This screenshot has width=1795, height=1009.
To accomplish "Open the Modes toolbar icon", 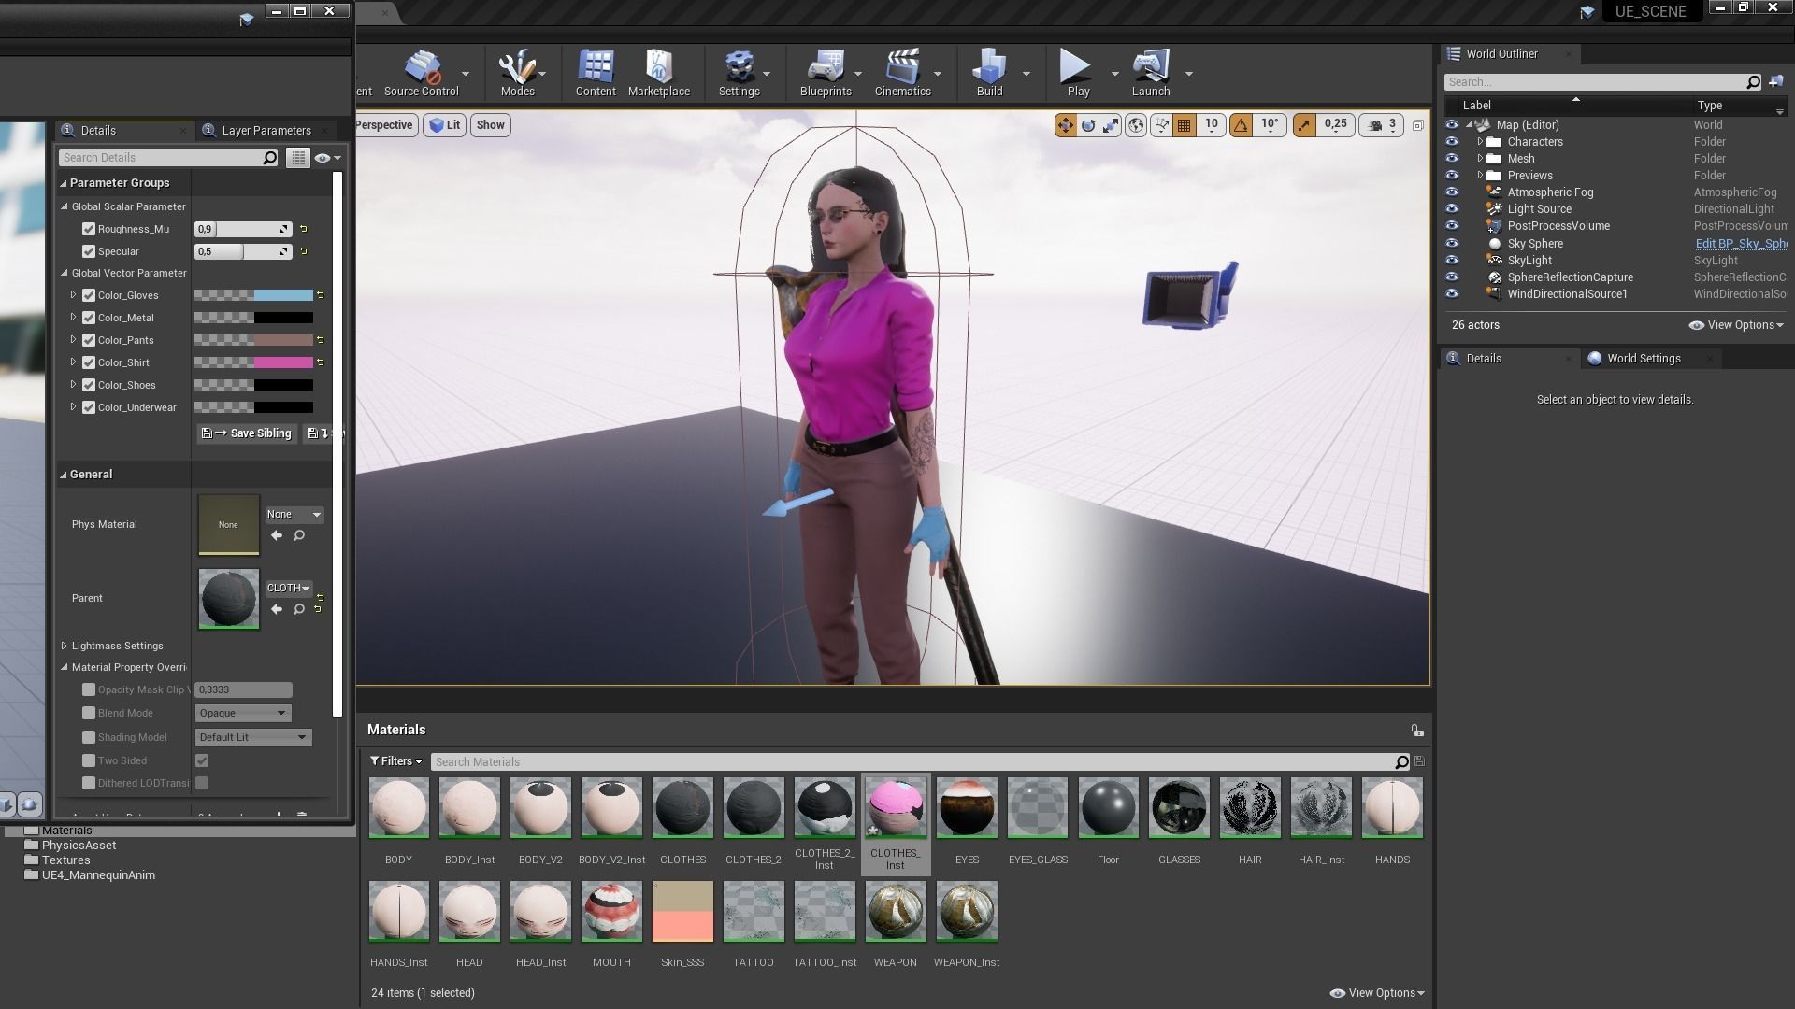I will [517, 74].
